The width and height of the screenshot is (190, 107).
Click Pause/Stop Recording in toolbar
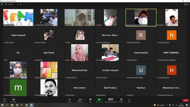point(110,100)
